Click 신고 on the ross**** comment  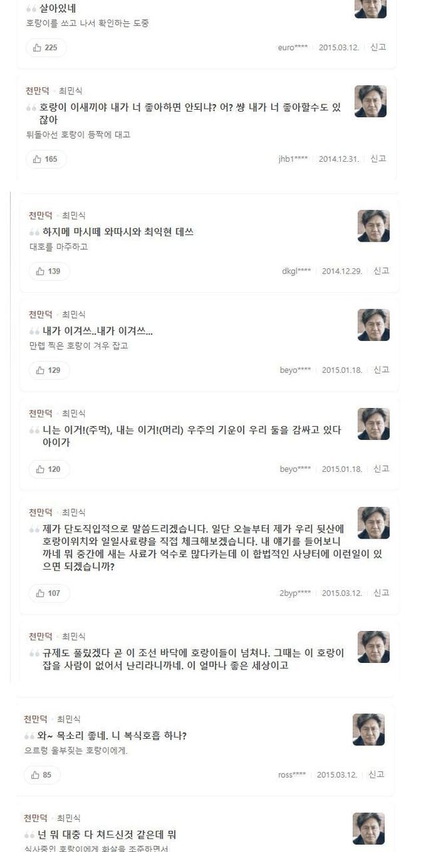(x=376, y=775)
